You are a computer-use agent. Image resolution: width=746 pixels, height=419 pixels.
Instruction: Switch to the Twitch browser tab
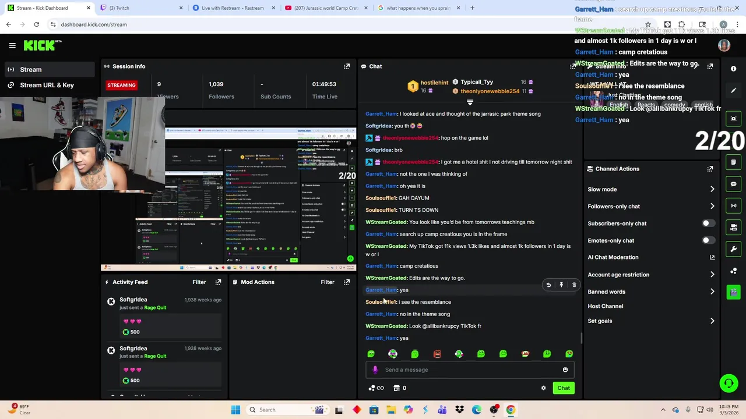tap(142, 8)
